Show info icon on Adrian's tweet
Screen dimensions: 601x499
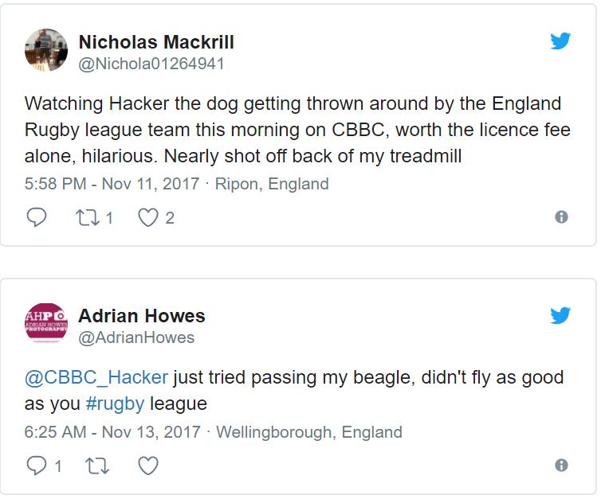tap(561, 466)
